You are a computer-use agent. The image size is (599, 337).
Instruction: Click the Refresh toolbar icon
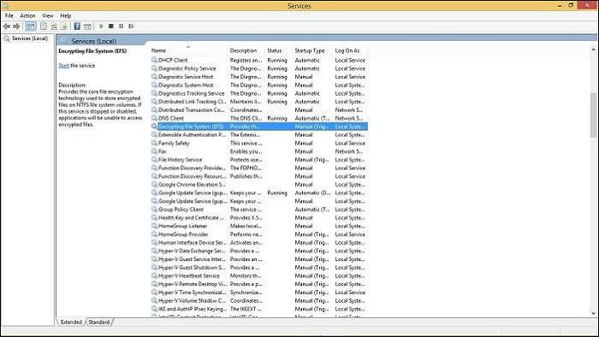(x=54, y=27)
